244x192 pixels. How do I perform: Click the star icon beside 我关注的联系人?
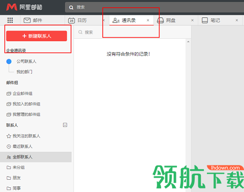[9, 136]
